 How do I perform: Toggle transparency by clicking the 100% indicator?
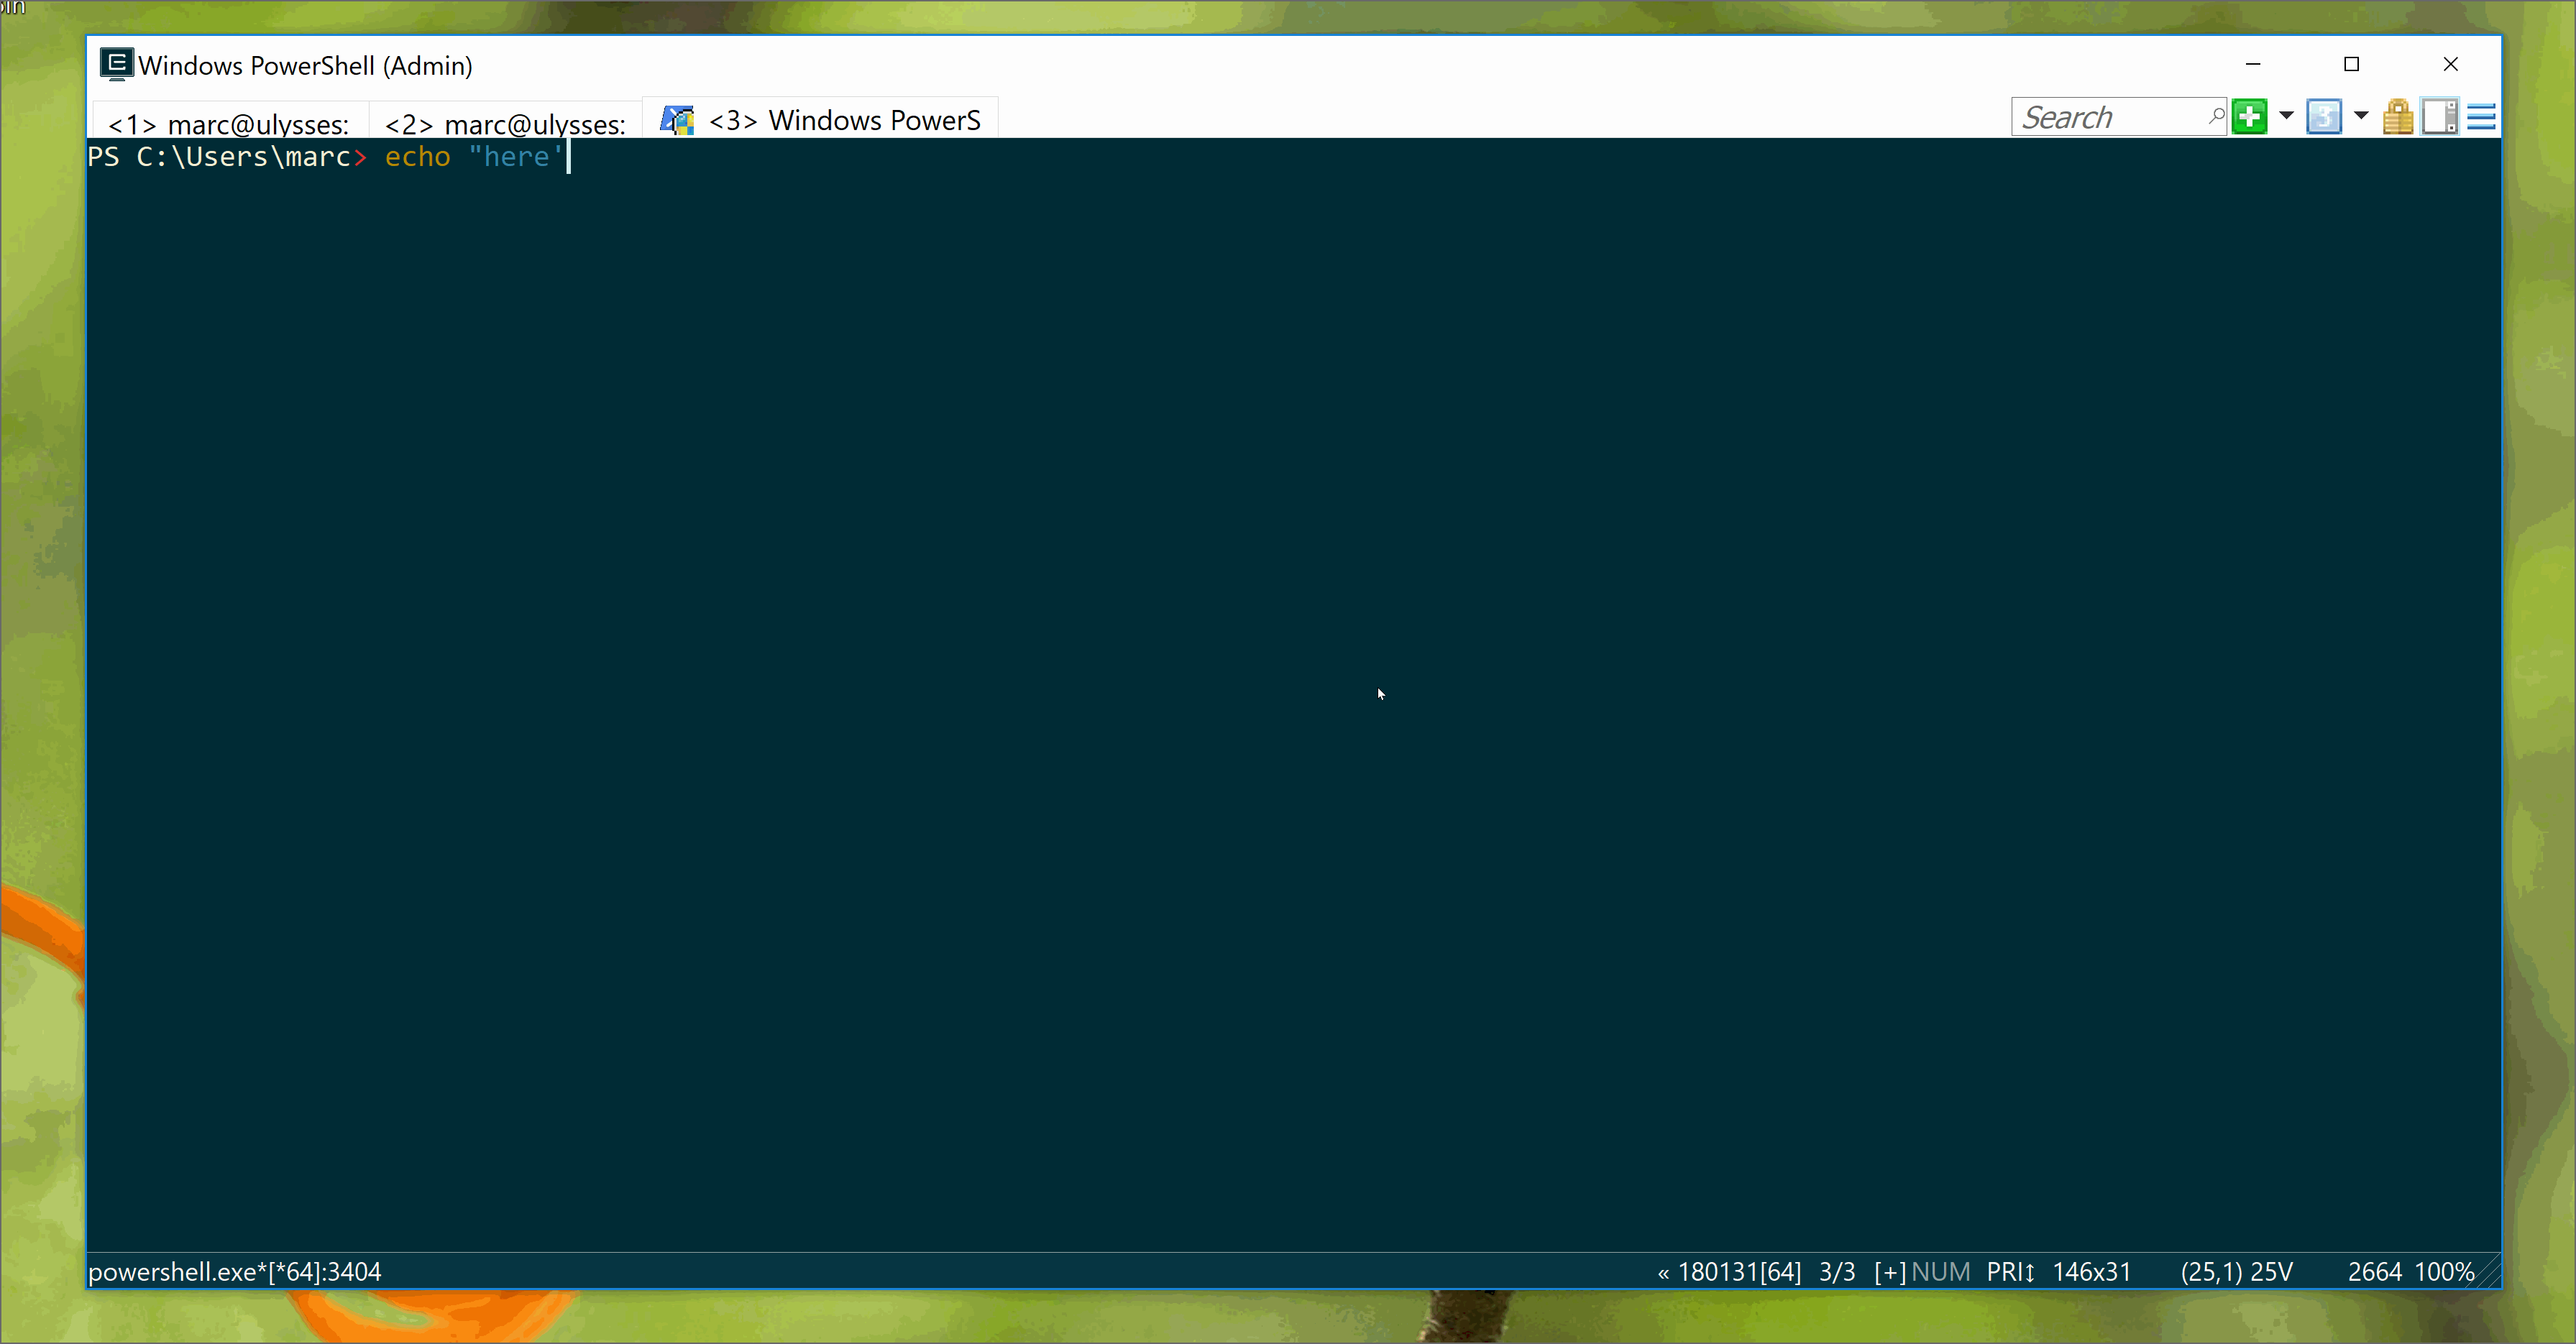tap(2444, 1271)
